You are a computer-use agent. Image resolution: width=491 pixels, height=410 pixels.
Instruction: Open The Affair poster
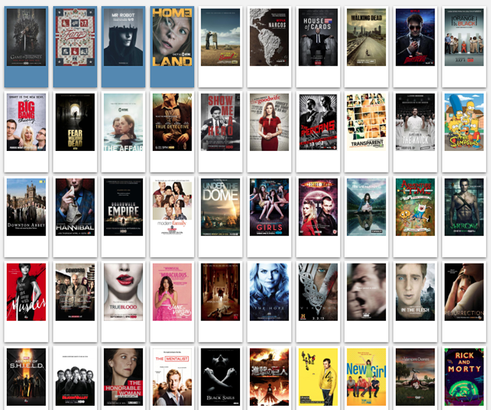[123, 122]
